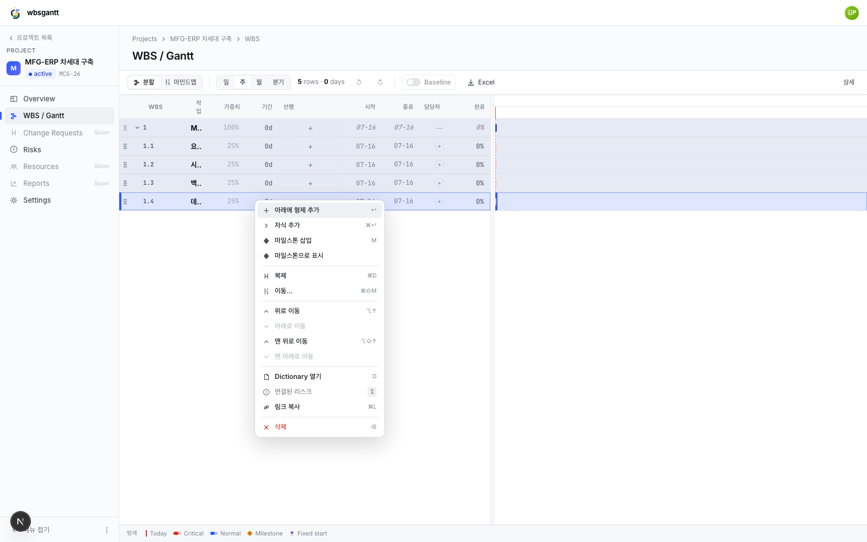This screenshot has width=867, height=542.
Task: Click the Risks sidebar icon
Action: [14, 150]
